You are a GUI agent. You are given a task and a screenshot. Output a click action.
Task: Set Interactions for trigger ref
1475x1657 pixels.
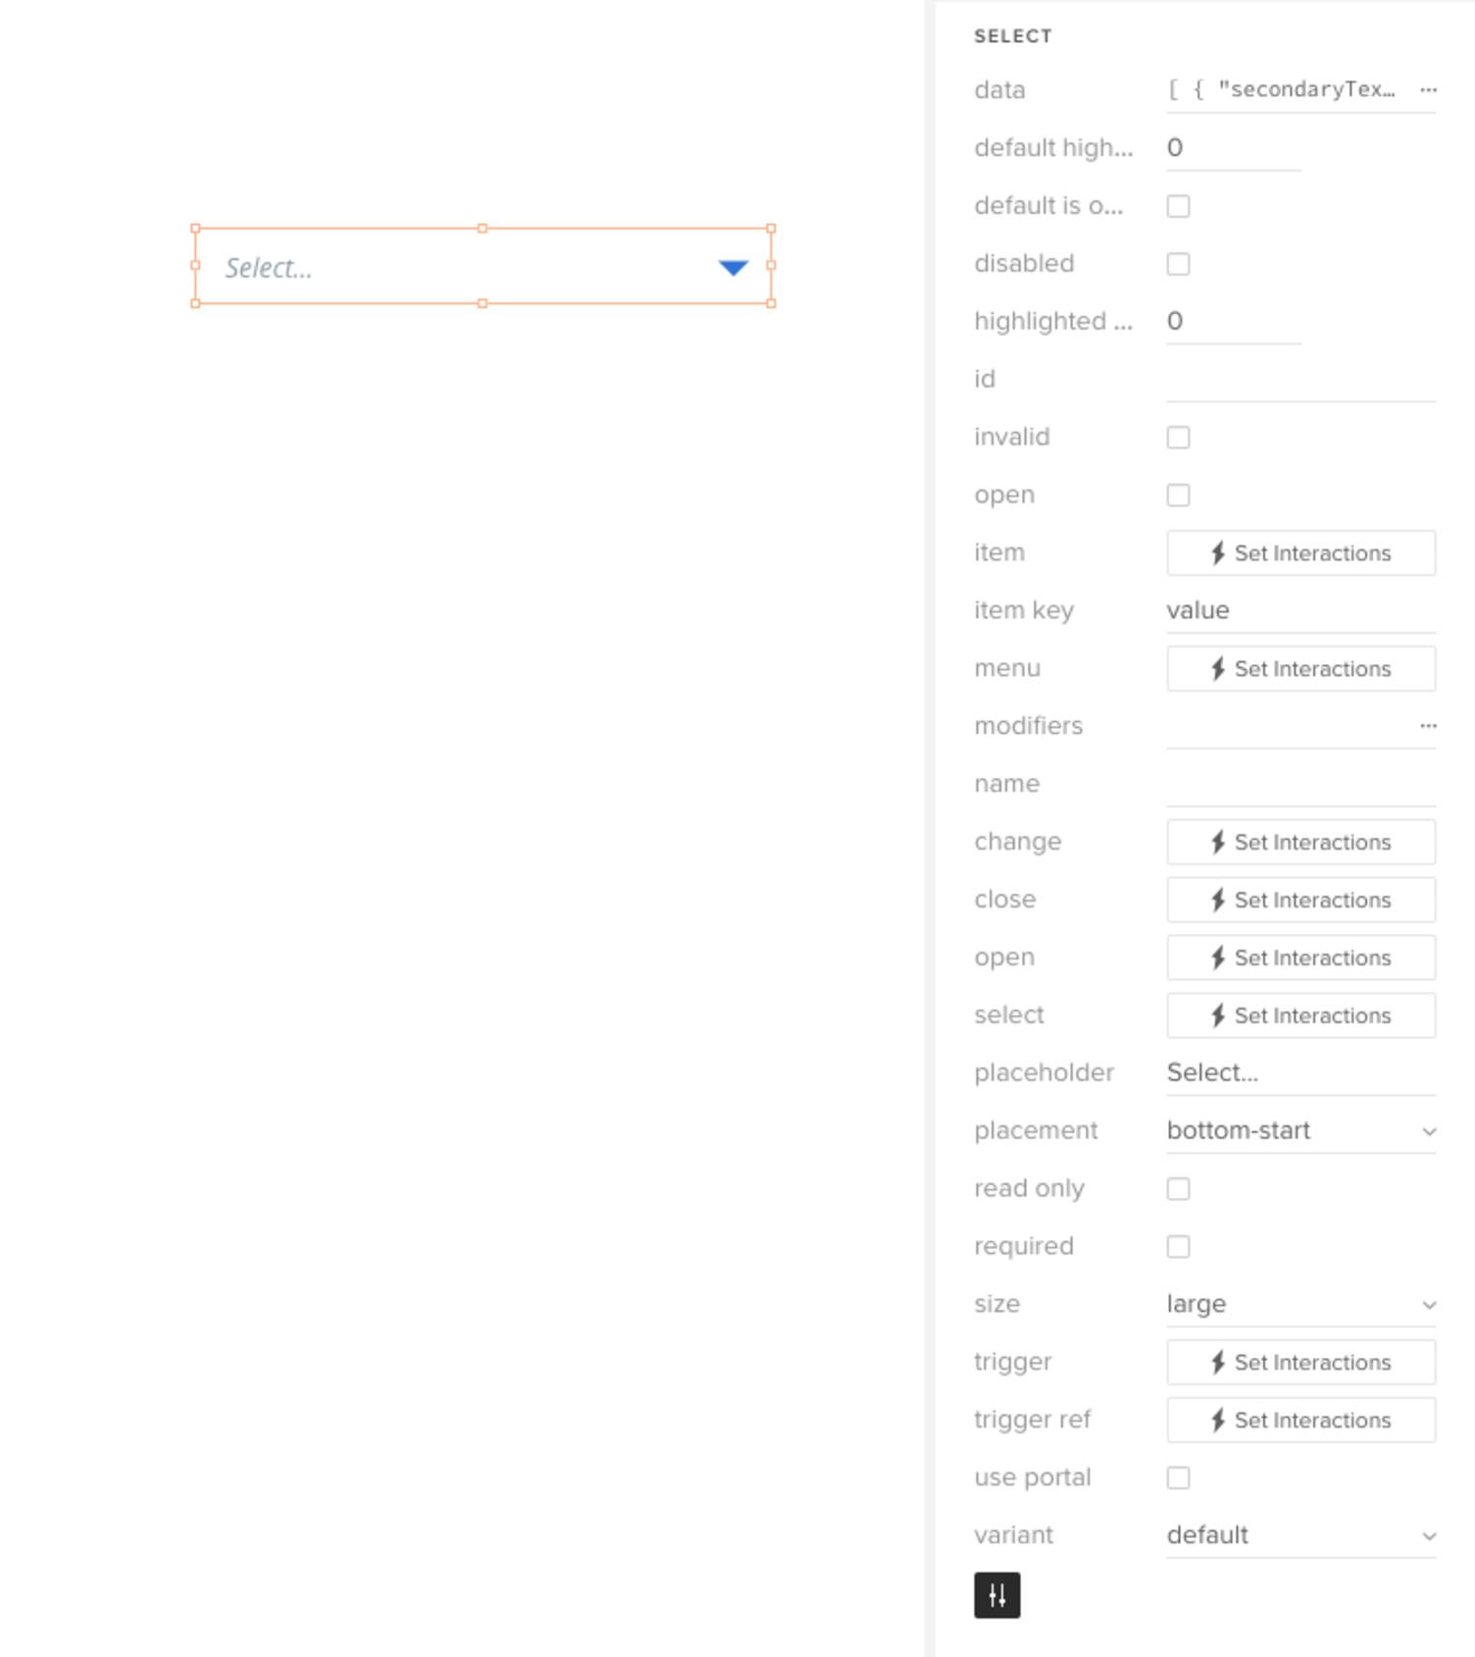pyautogui.click(x=1299, y=1420)
